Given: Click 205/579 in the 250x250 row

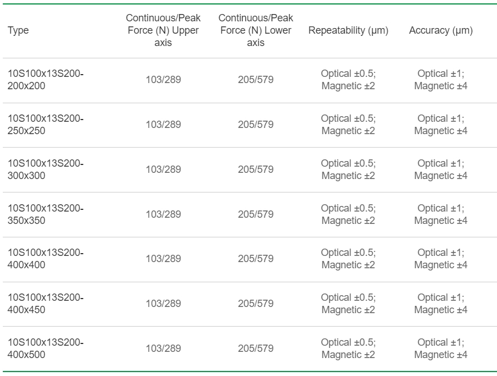Looking at the screenshot, I should (x=256, y=125).
